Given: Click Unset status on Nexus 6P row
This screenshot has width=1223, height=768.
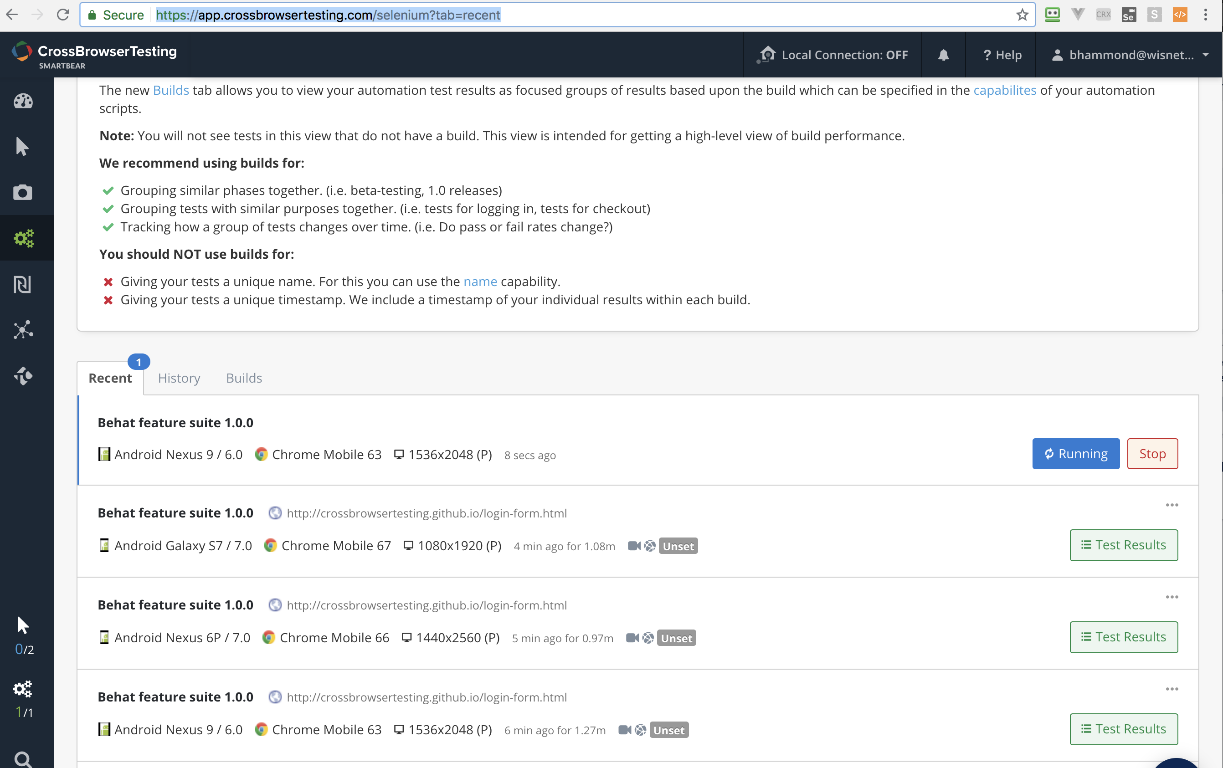Looking at the screenshot, I should click(x=677, y=638).
